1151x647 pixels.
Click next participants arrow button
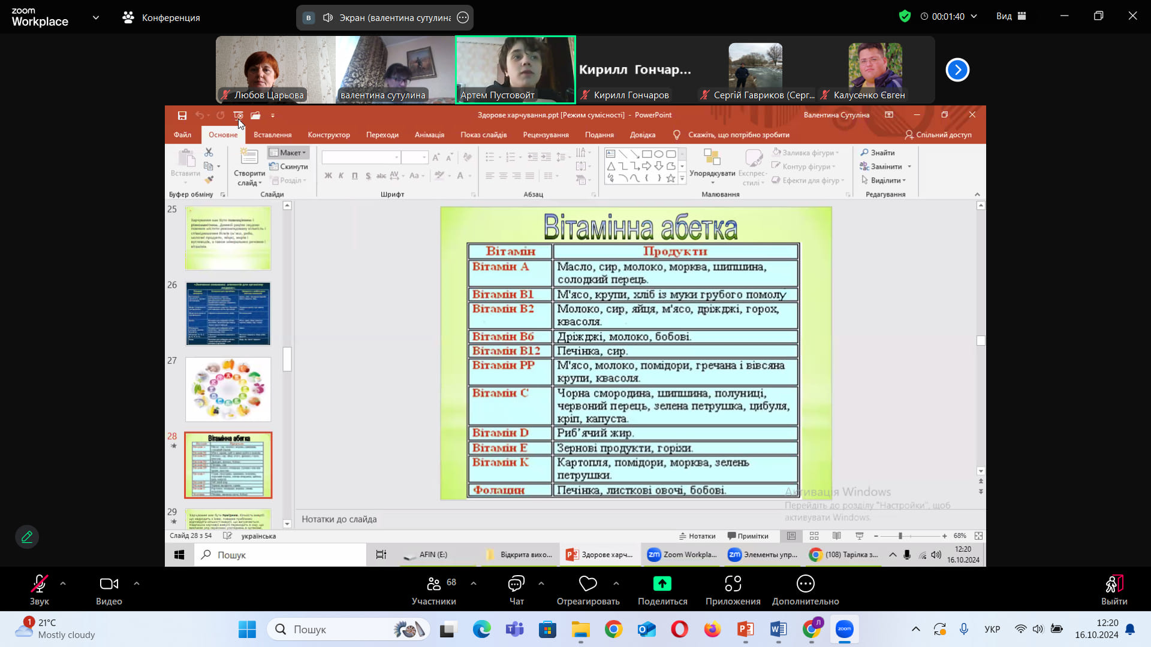pyautogui.click(x=957, y=70)
